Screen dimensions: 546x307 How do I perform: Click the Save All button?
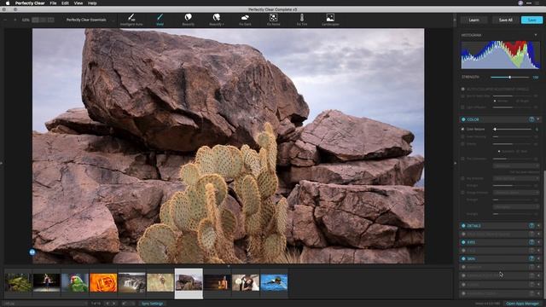(505, 20)
